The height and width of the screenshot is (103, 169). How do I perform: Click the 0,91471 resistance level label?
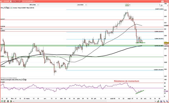(x=3, y=19)
